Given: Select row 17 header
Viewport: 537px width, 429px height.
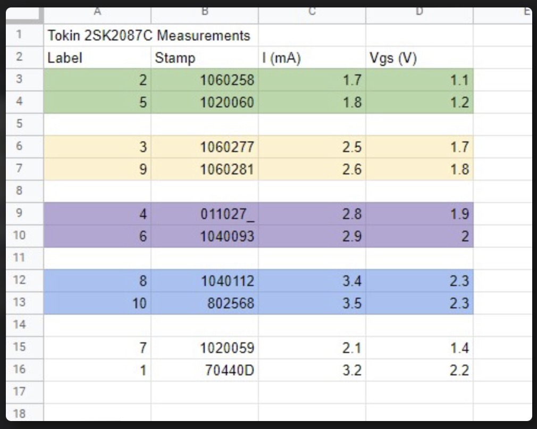Looking at the screenshot, I should 24,392.
